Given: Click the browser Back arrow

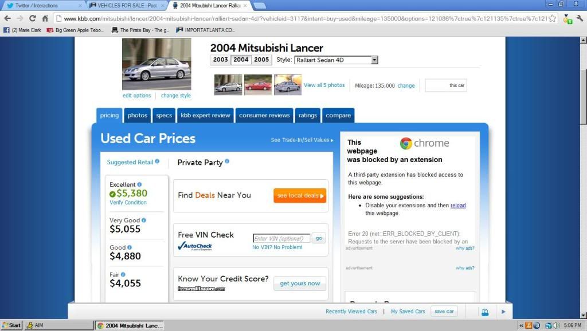Looking at the screenshot, I should 7,18.
